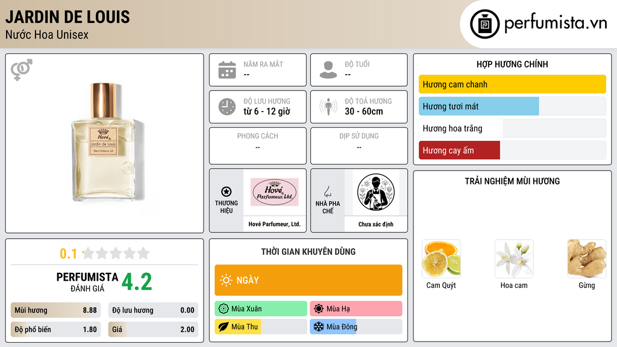Click the 'từ 6 - 12 giờ' longevity value
Image resolution: width=617 pixels, height=347 pixels.
pos(267,111)
